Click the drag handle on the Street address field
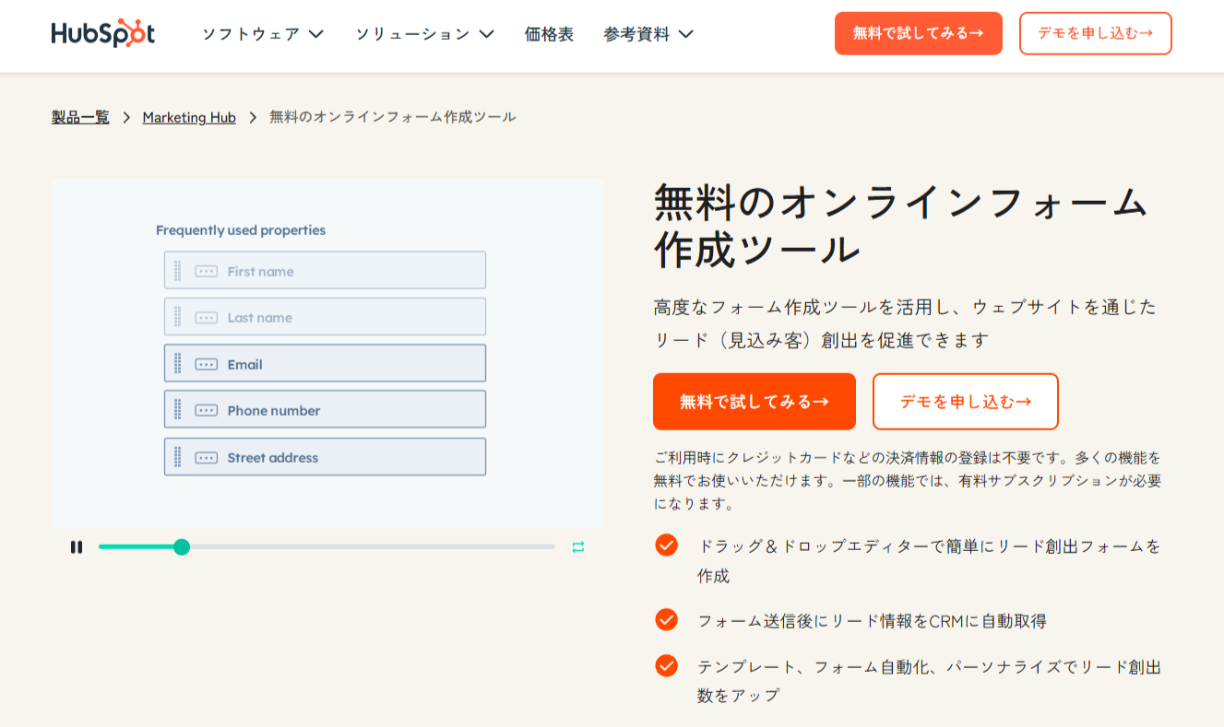 coord(178,456)
